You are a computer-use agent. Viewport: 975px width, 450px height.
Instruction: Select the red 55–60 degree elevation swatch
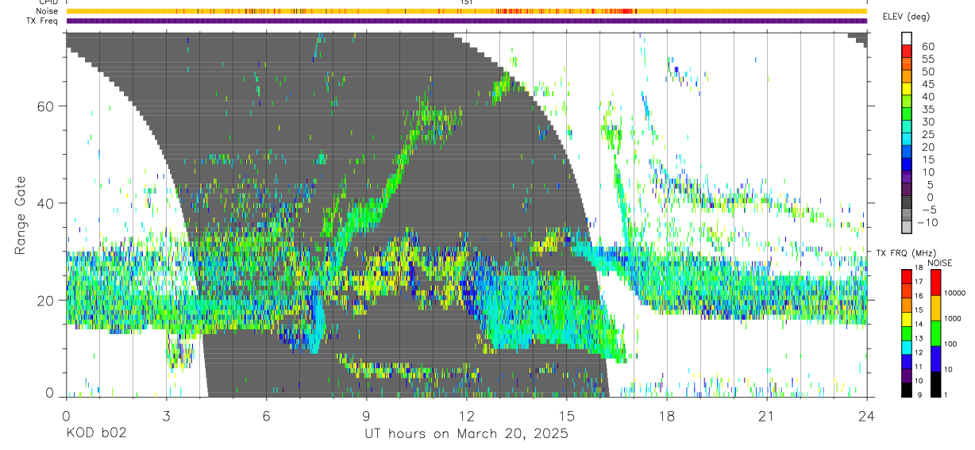[907, 52]
